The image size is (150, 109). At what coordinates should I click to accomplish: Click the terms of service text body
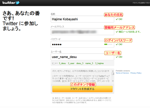tap(81, 78)
